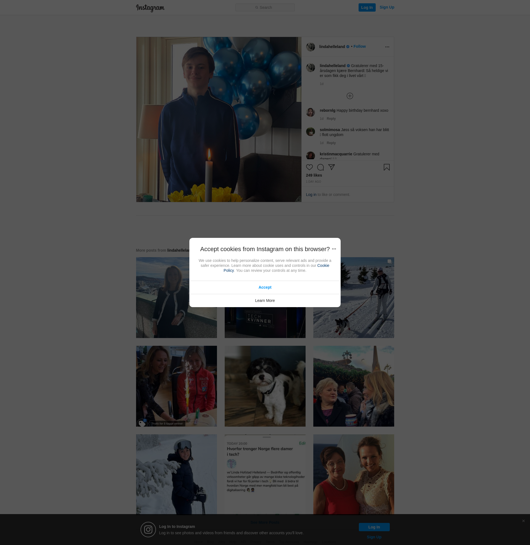Viewport: 530px width, 545px height.
Task: Reply to rebornlg's comment
Action: pyautogui.click(x=331, y=118)
